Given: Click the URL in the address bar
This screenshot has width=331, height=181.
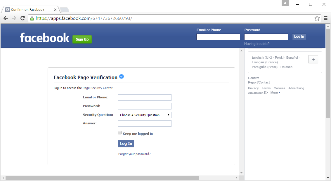Looking at the screenshot, I should click(x=84, y=18).
